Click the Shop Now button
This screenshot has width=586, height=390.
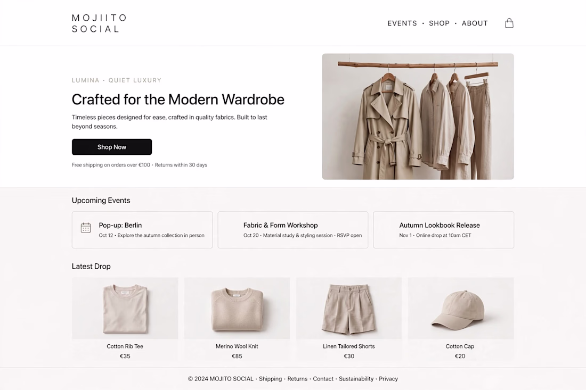pos(112,147)
